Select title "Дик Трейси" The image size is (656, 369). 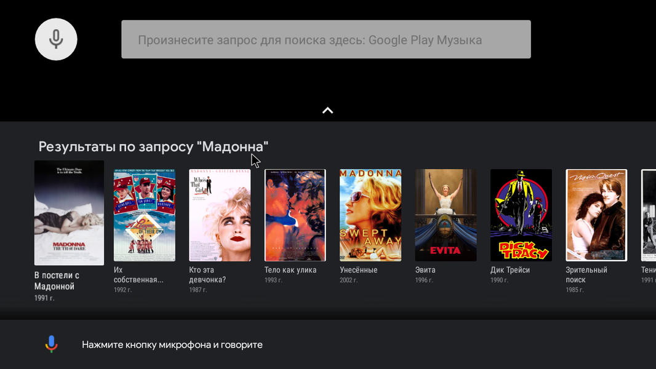point(510,270)
